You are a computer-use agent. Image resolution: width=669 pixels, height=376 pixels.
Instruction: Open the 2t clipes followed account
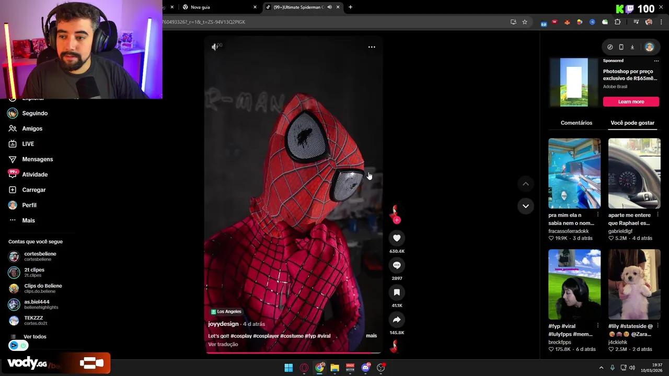tap(27, 272)
